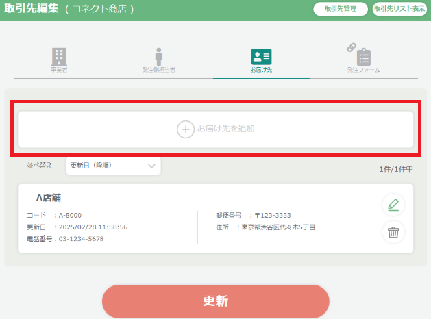Click the お届け先を追加 text

coord(226,129)
